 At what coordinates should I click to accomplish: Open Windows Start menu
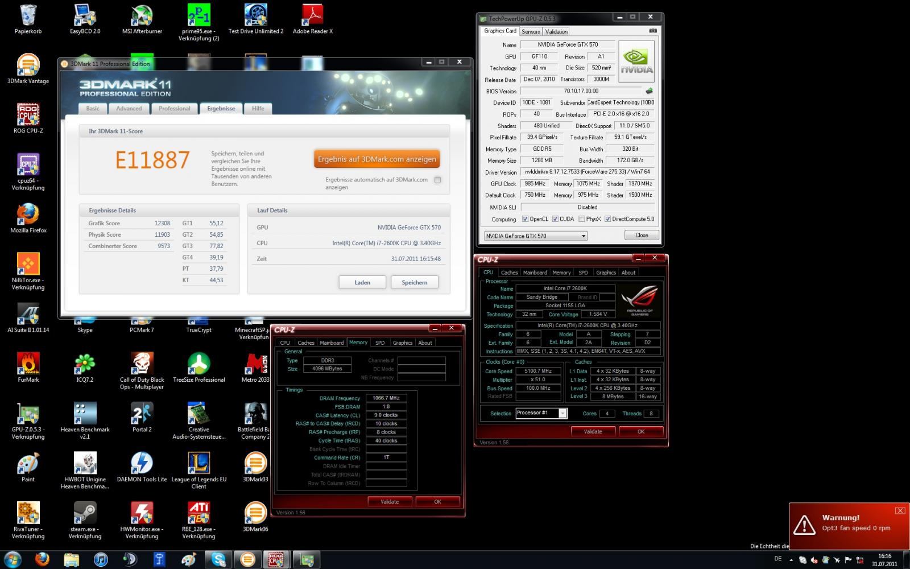click(x=12, y=559)
